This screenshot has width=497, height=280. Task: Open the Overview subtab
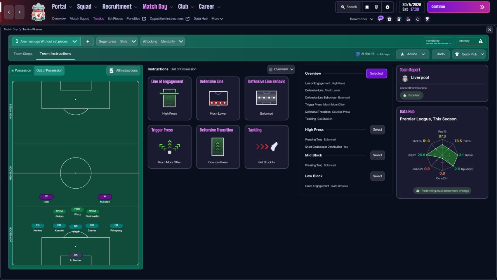coord(59,19)
